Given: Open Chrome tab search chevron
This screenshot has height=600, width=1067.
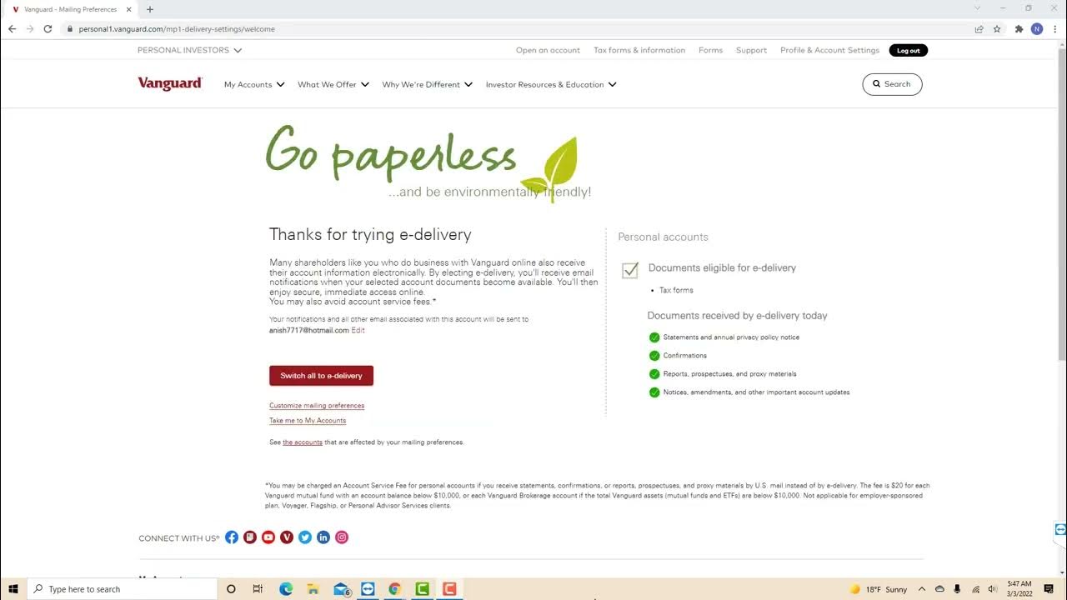Looking at the screenshot, I should [x=978, y=8].
